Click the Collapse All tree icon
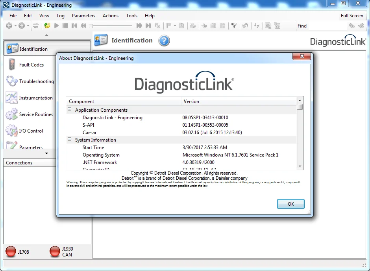 (277, 26)
